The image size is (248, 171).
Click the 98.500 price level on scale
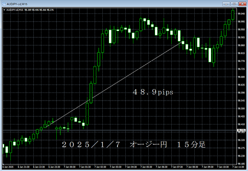[241, 108]
